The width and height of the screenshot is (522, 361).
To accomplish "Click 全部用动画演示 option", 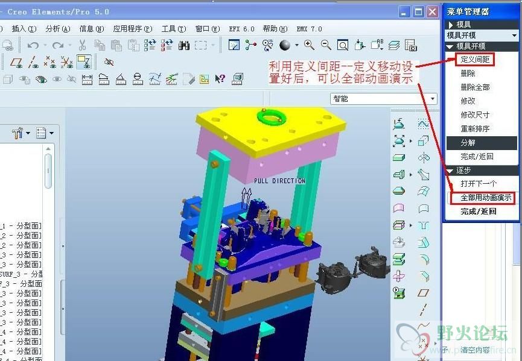I will (486, 198).
